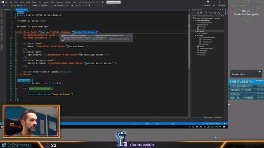264x148 pixels.
Task: Click the Solution Explorer wrench properties icon
Action: pyautogui.click(x=219, y=13)
